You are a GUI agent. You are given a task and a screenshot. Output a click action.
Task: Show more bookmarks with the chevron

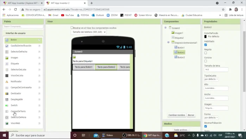[x=220, y=15]
